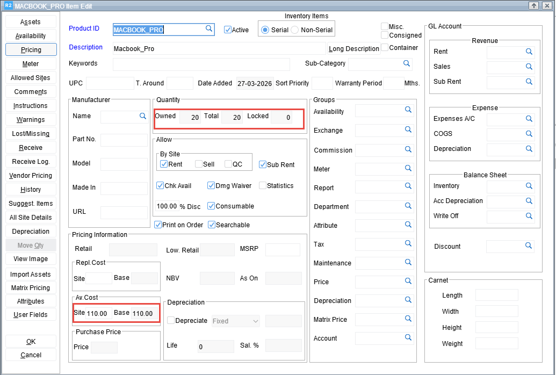
Task: Uncheck the Active checkbox
Action: pyautogui.click(x=228, y=30)
